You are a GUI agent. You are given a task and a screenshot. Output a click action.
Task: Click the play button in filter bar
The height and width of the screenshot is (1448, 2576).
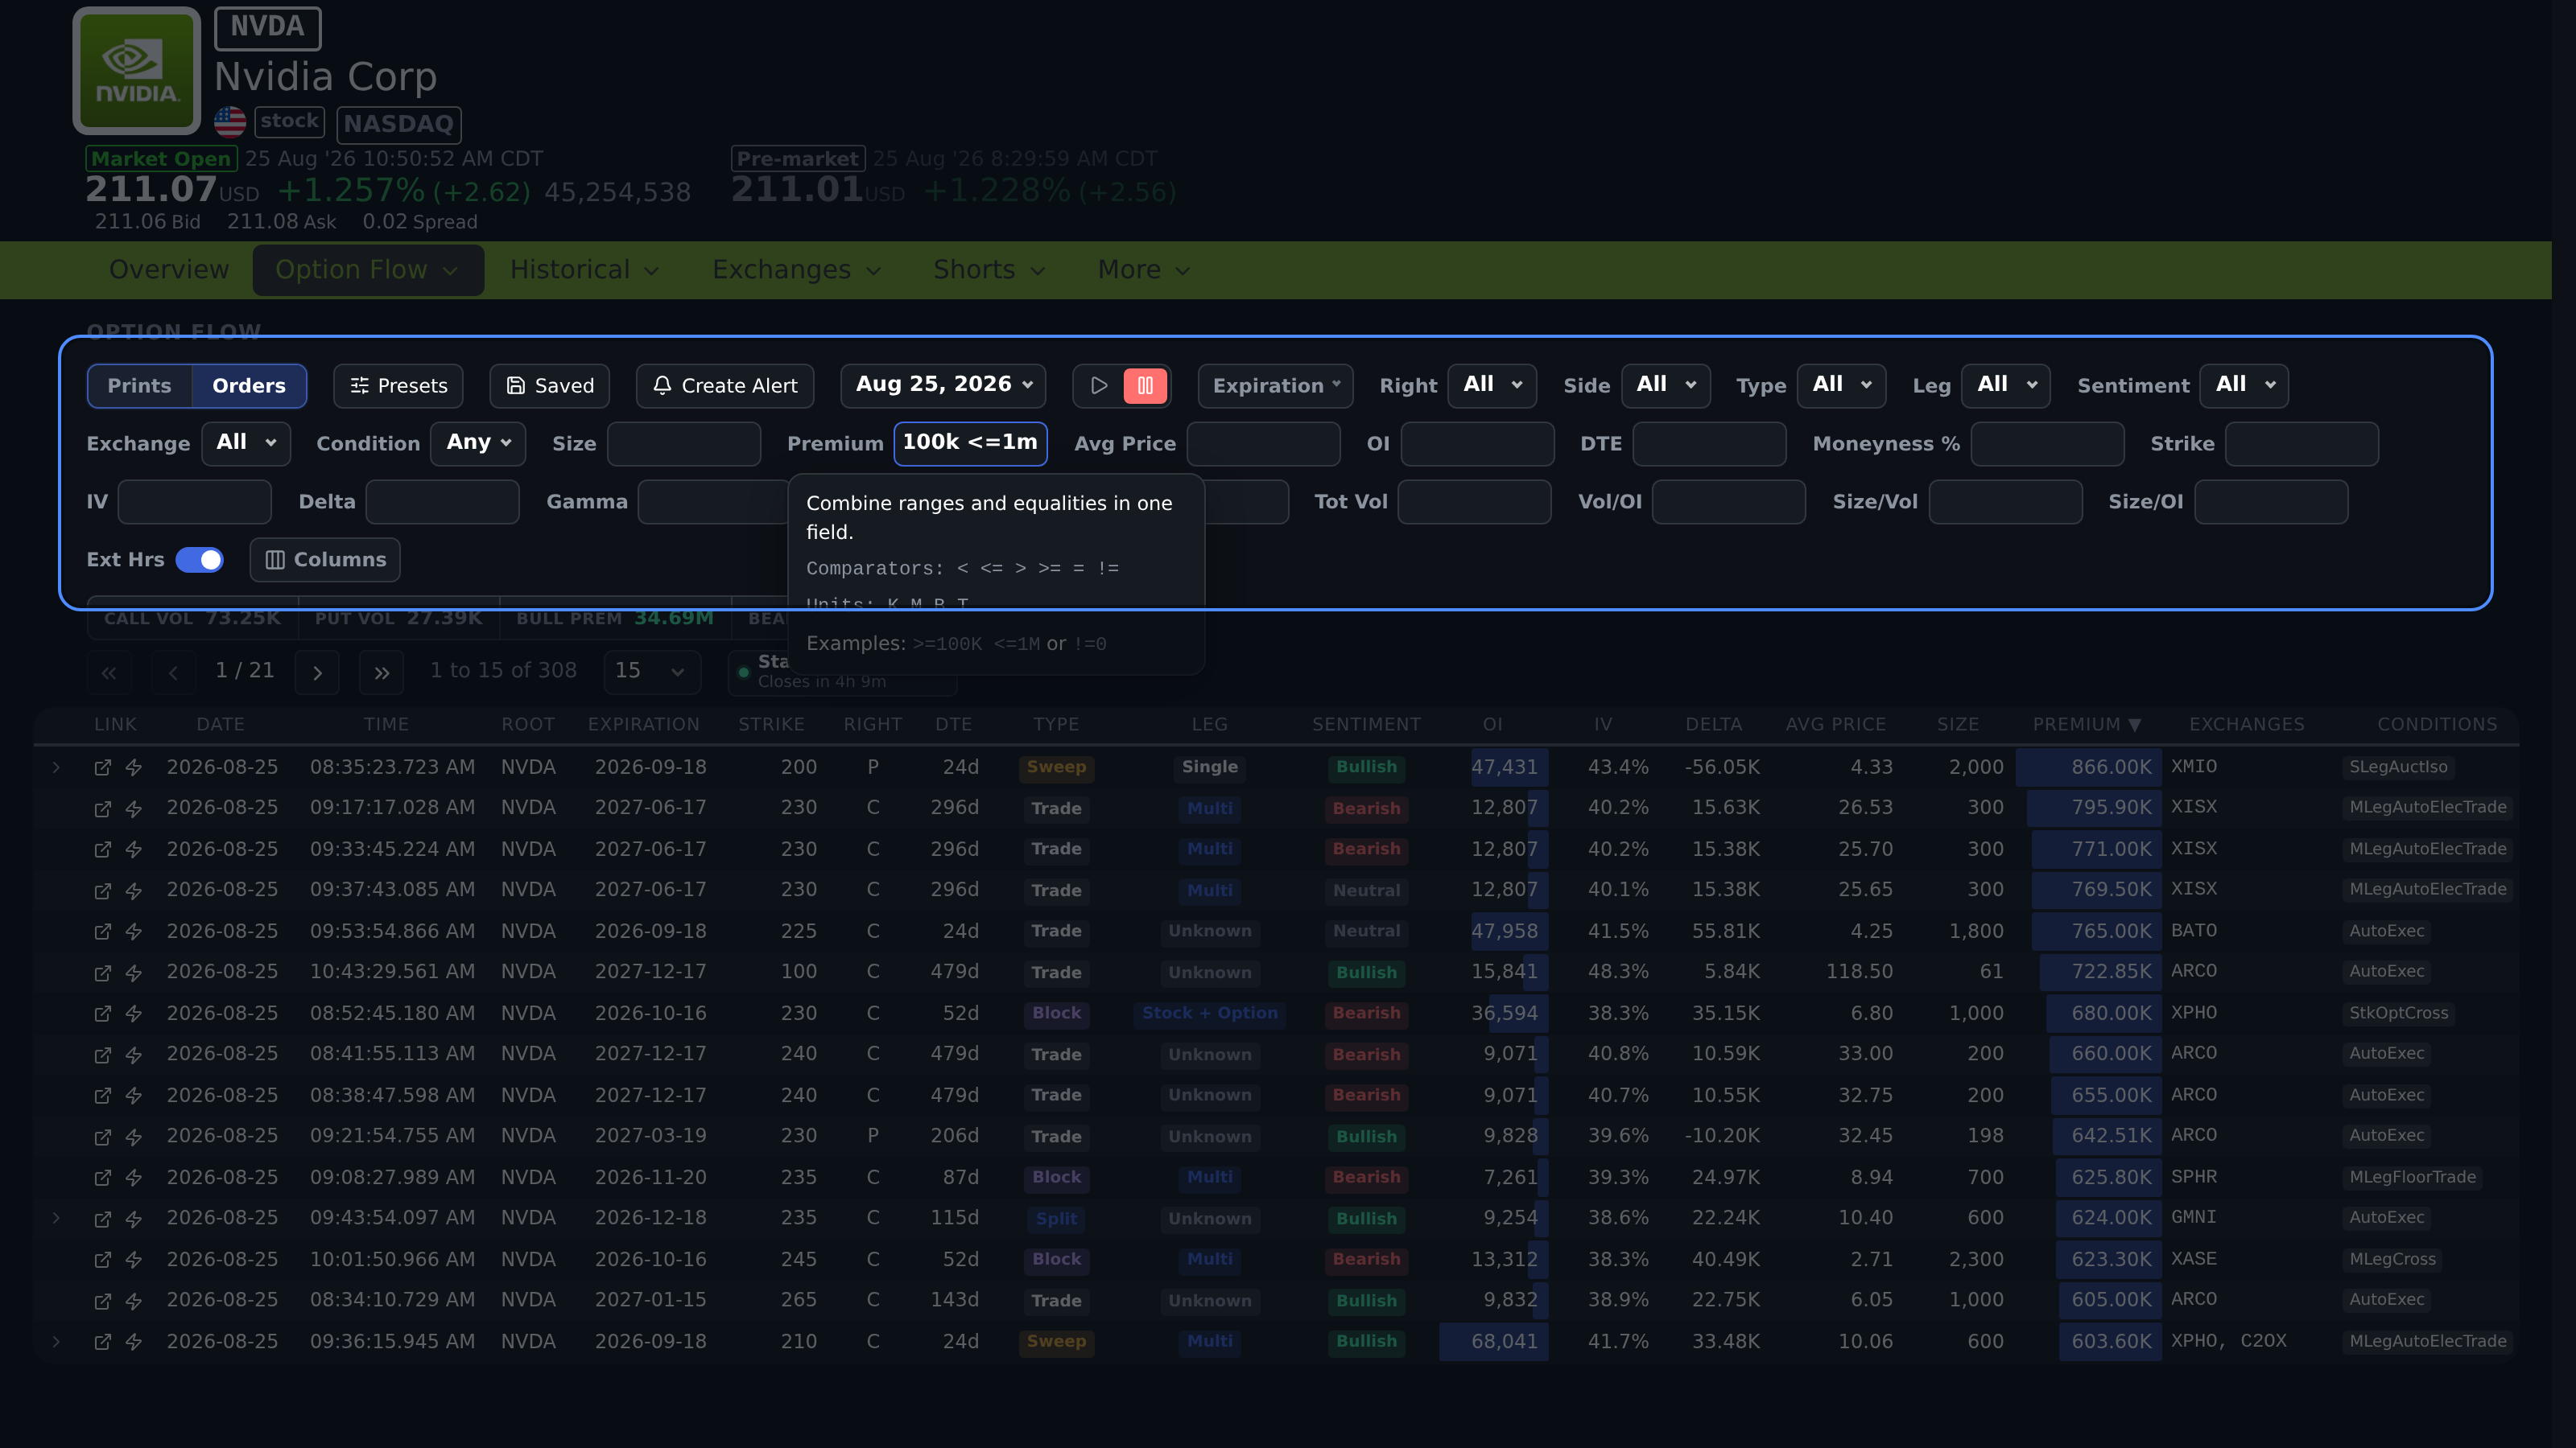[x=1099, y=386]
